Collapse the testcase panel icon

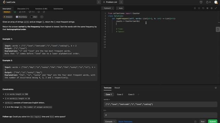[216, 88]
